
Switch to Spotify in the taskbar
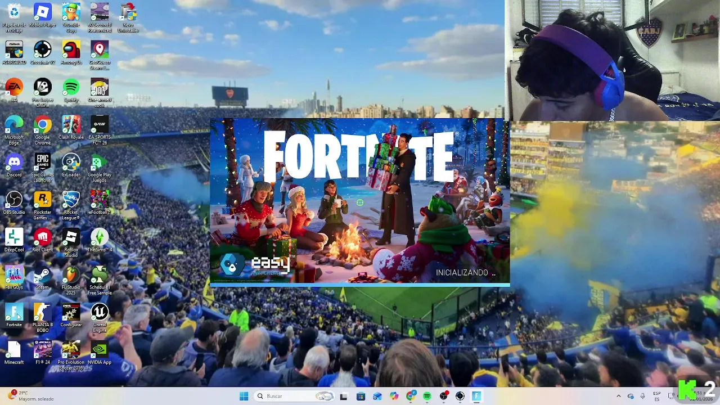(427, 396)
